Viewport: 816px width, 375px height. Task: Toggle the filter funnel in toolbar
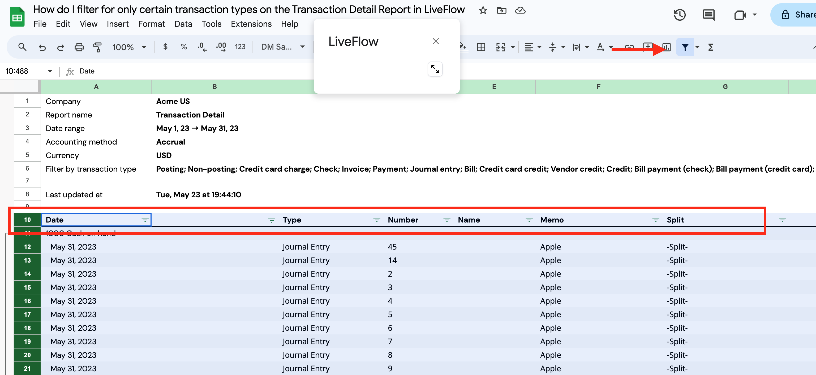(685, 47)
